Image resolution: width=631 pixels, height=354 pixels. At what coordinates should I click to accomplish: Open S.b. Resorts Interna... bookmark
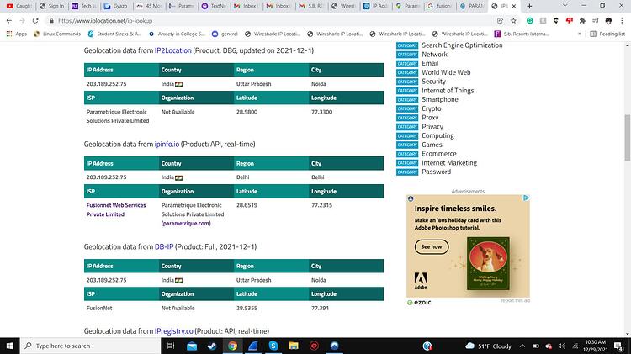pyautogui.click(x=522, y=34)
